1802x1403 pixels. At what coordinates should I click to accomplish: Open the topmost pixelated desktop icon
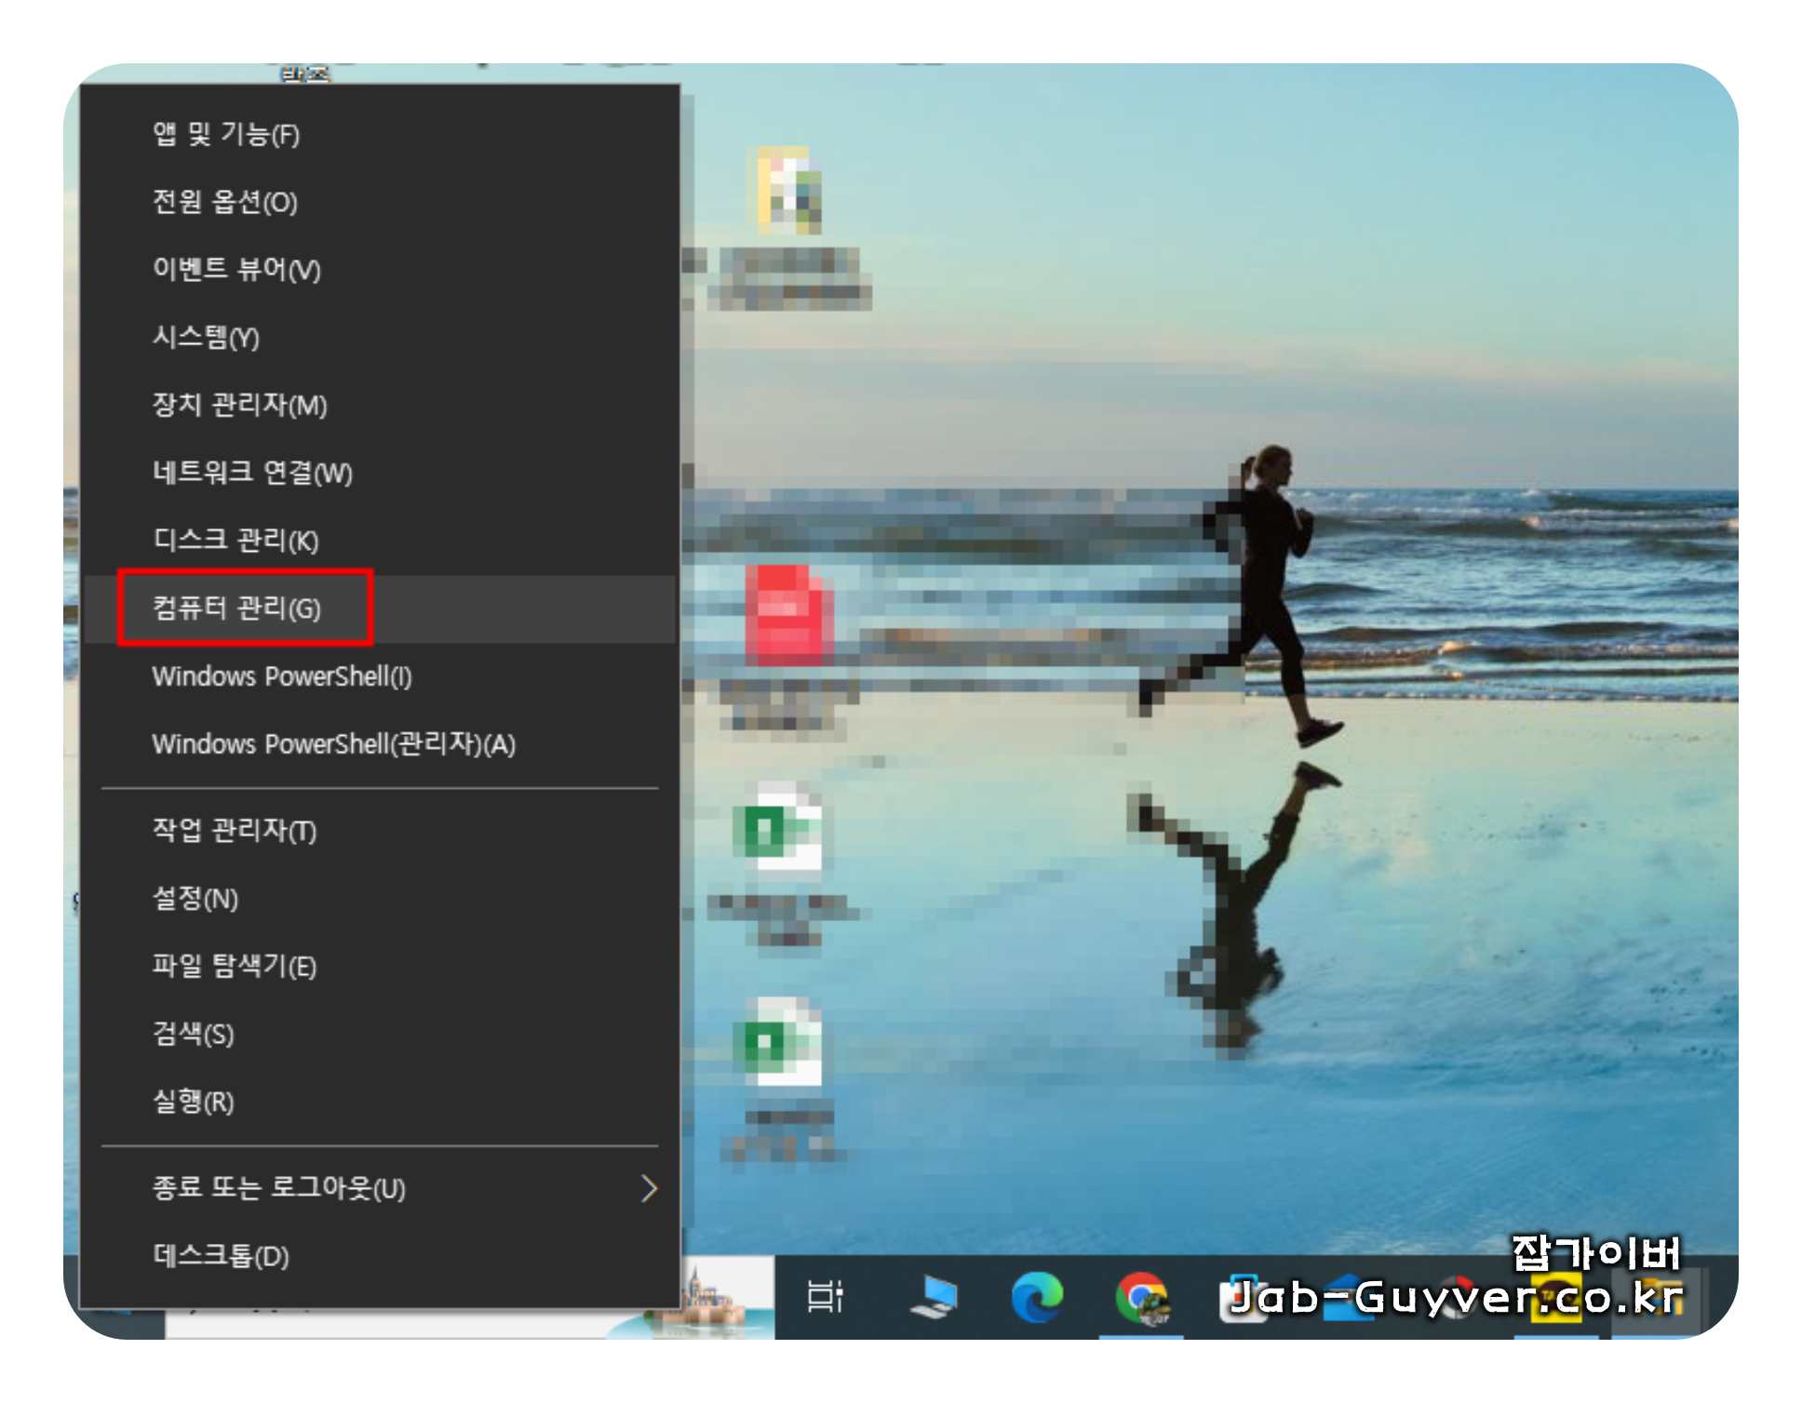click(787, 189)
